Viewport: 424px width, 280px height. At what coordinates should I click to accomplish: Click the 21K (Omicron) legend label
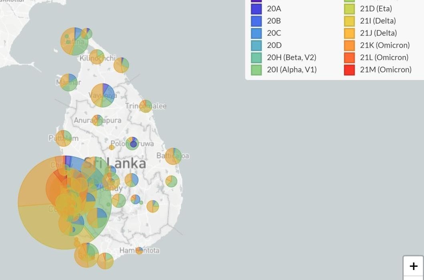(x=384, y=45)
